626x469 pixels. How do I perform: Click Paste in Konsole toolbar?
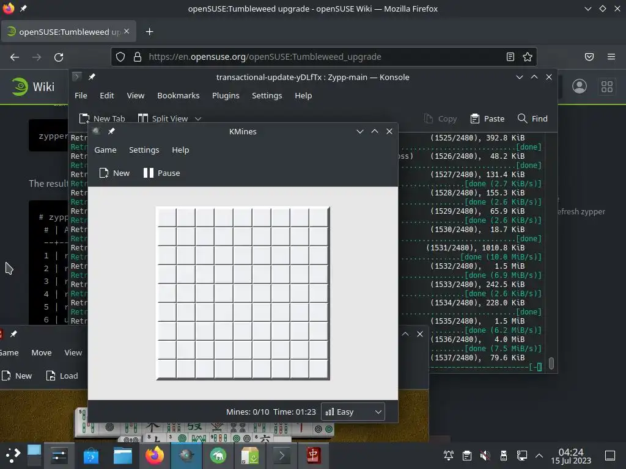pos(487,119)
